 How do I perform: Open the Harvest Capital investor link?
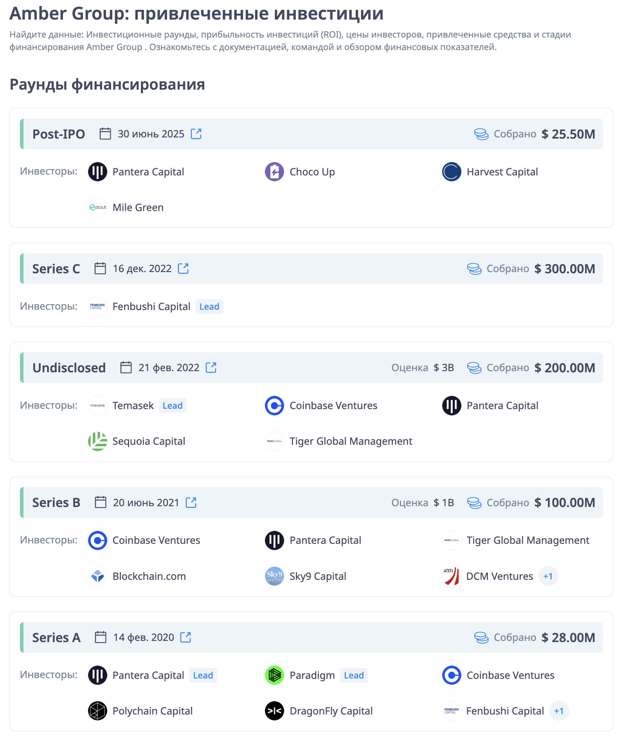click(502, 172)
